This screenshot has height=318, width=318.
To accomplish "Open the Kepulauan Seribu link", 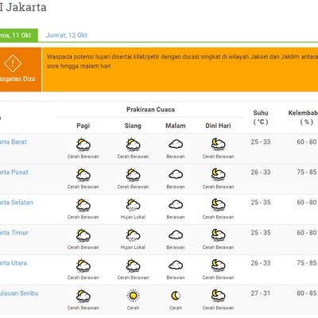I will [x=19, y=293].
